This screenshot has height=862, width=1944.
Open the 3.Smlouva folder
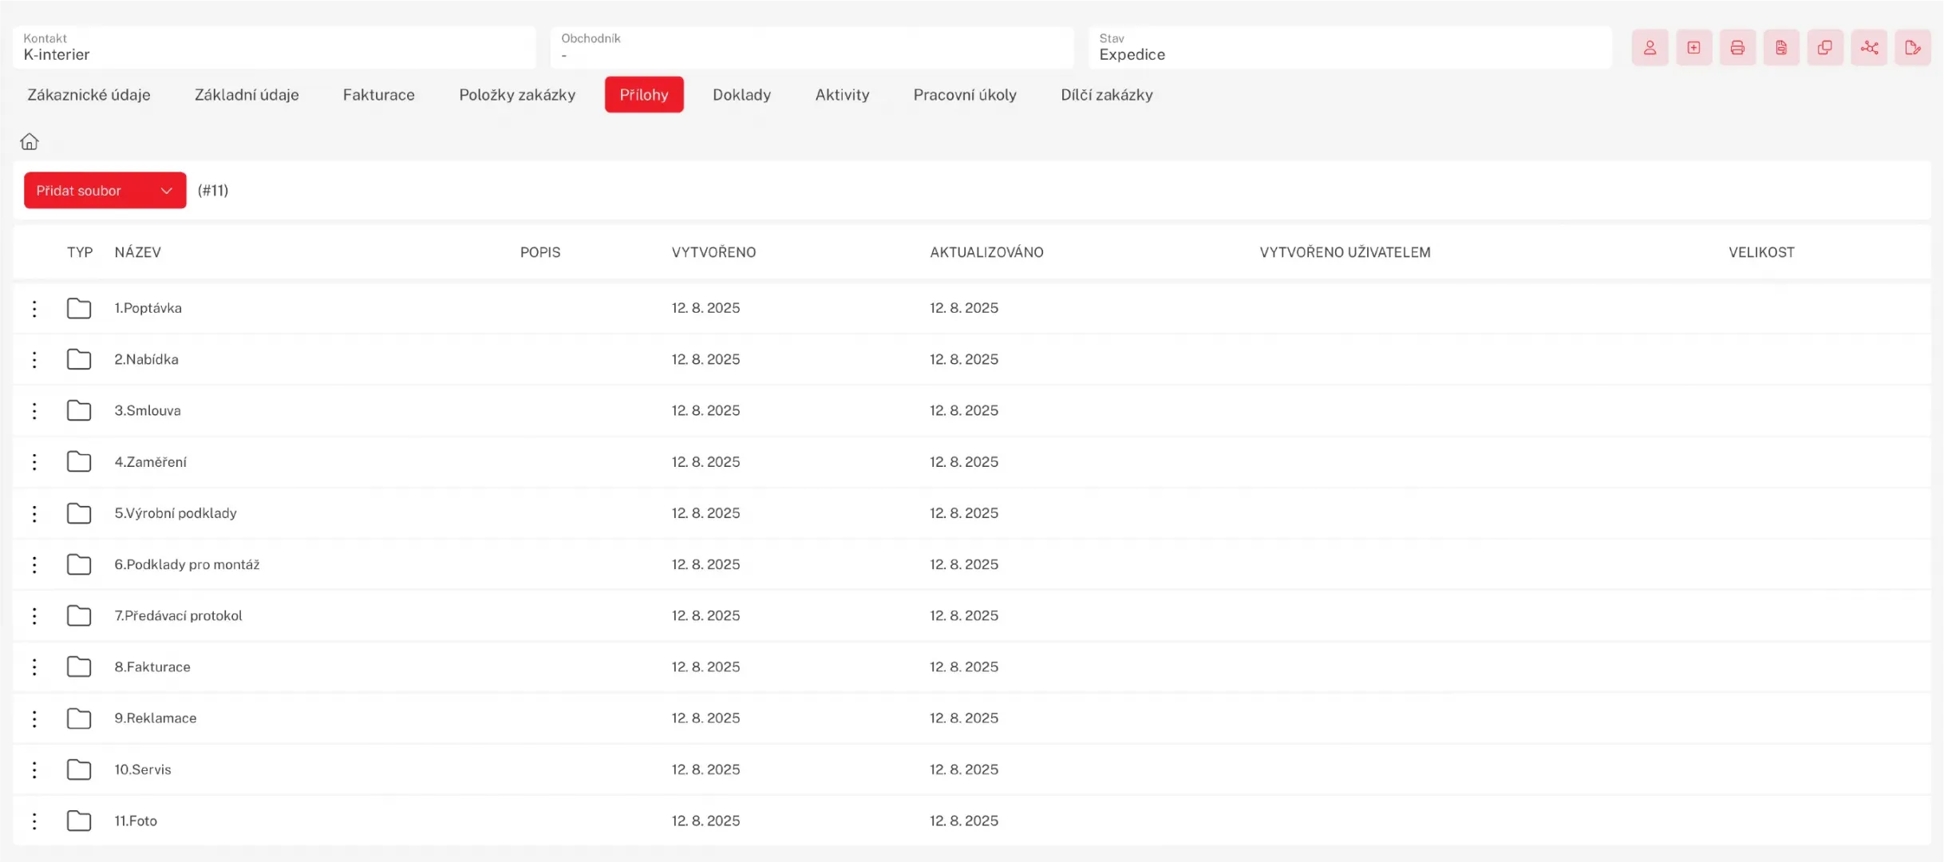[148, 410]
